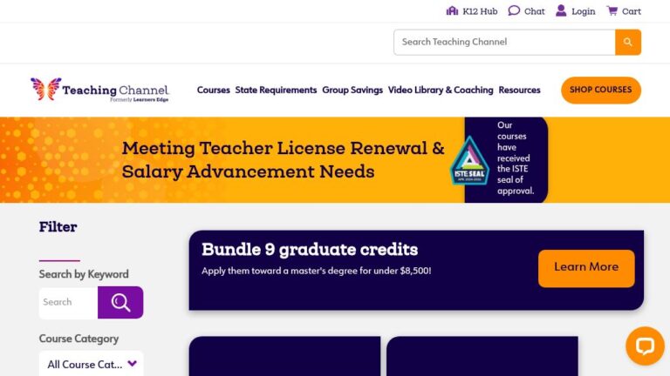This screenshot has width=670, height=376.
Task: Click the Login text link
Action: [584, 11]
